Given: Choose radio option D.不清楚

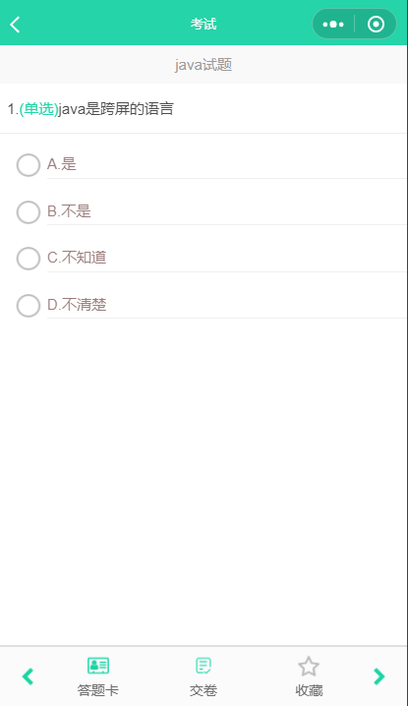Looking at the screenshot, I should click(x=29, y=306).
